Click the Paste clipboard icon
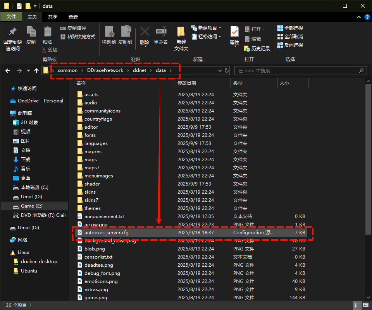 tap(47, 31)
